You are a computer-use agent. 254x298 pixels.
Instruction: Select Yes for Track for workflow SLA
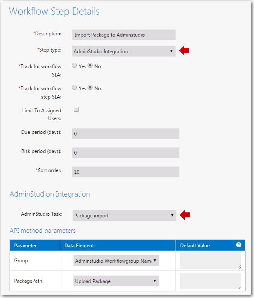(x=74, y=66)
